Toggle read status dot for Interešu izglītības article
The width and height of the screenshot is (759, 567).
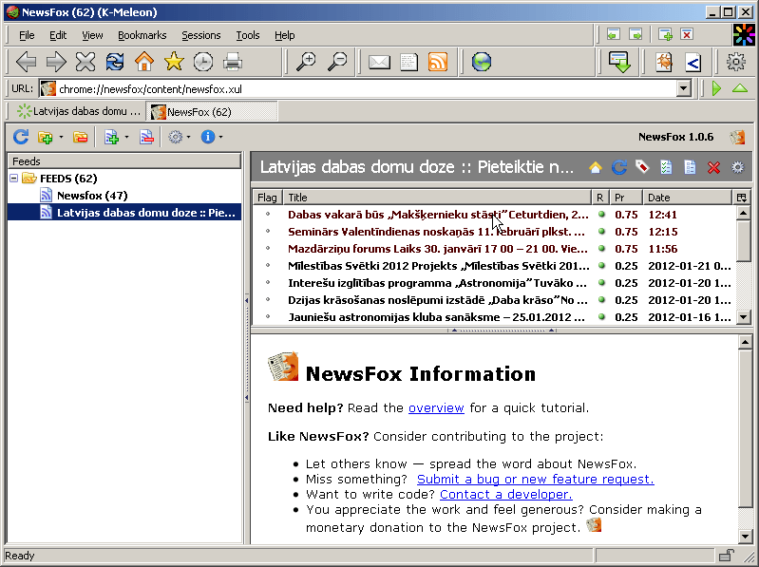[x=601, y=282]
